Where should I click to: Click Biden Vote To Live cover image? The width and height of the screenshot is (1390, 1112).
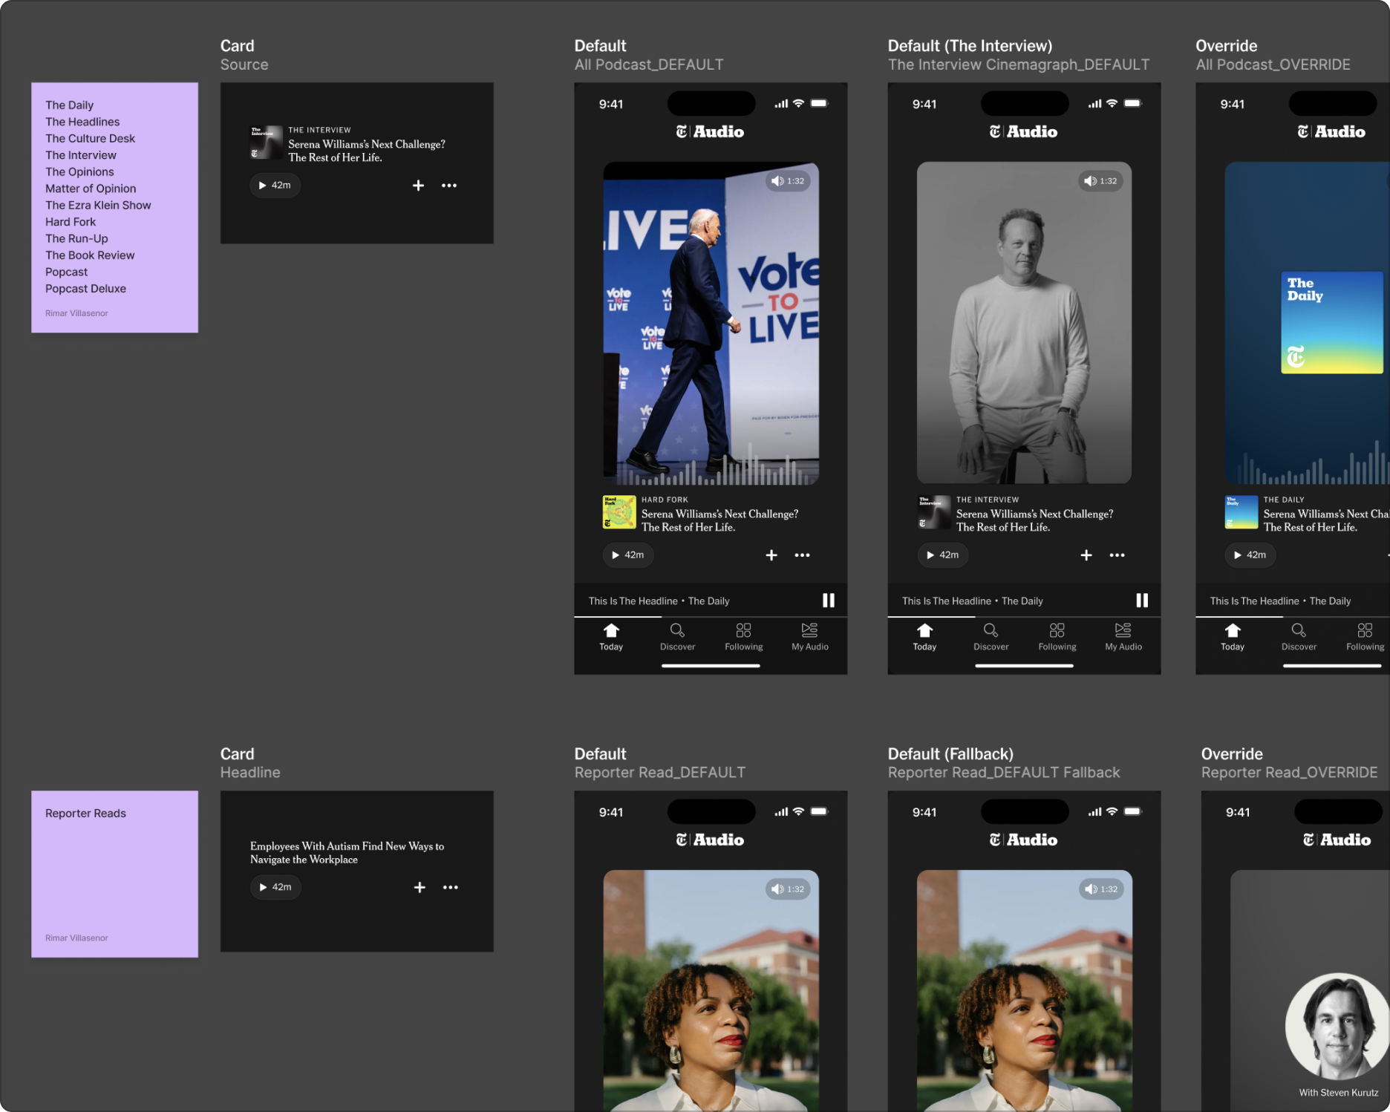tap(711, 323)
